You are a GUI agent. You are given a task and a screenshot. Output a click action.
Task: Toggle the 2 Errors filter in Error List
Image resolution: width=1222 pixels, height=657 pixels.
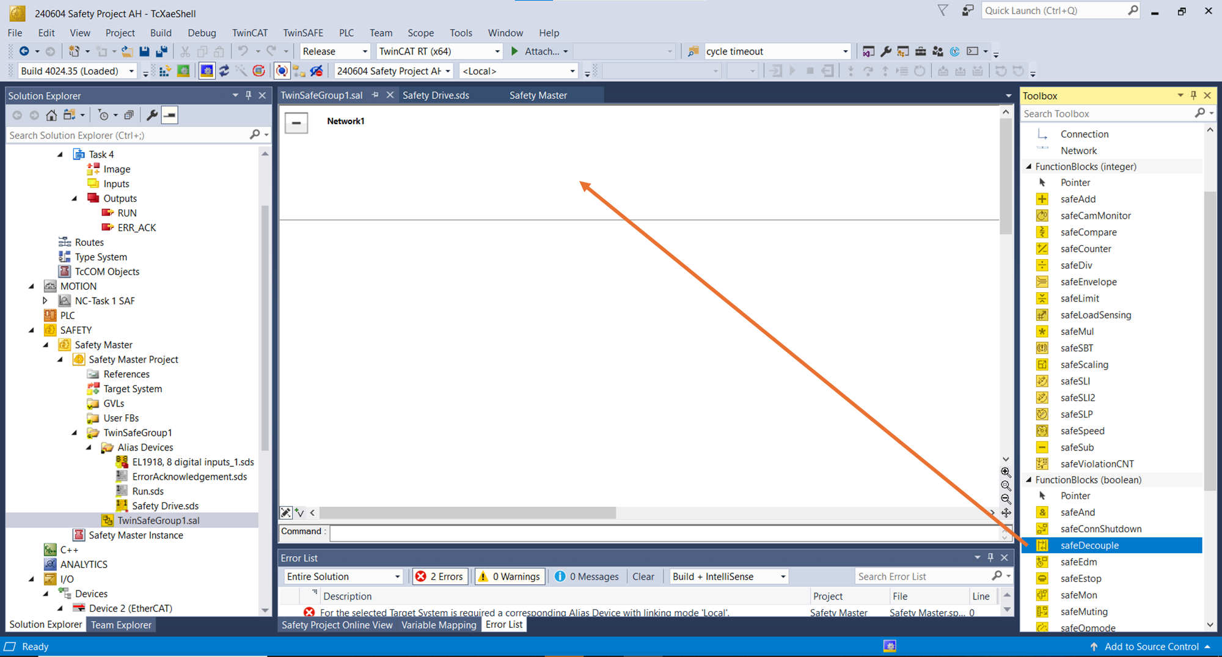click(x=440, y=576)
